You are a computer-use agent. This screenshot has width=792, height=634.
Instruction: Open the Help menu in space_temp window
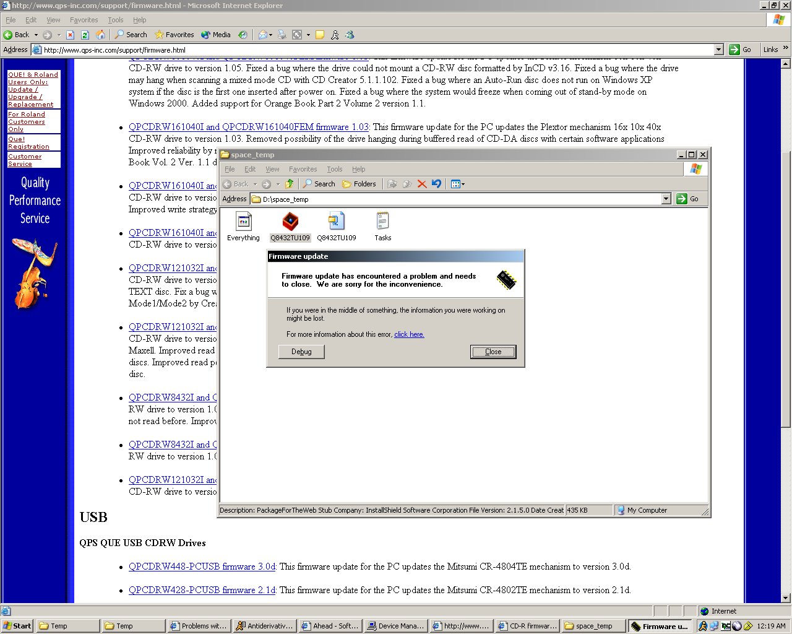358,169
